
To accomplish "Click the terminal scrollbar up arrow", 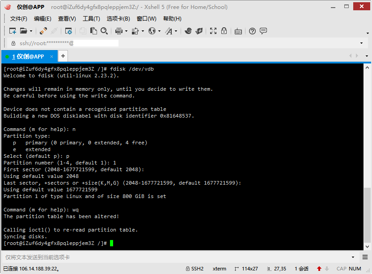I will point(367,67).
